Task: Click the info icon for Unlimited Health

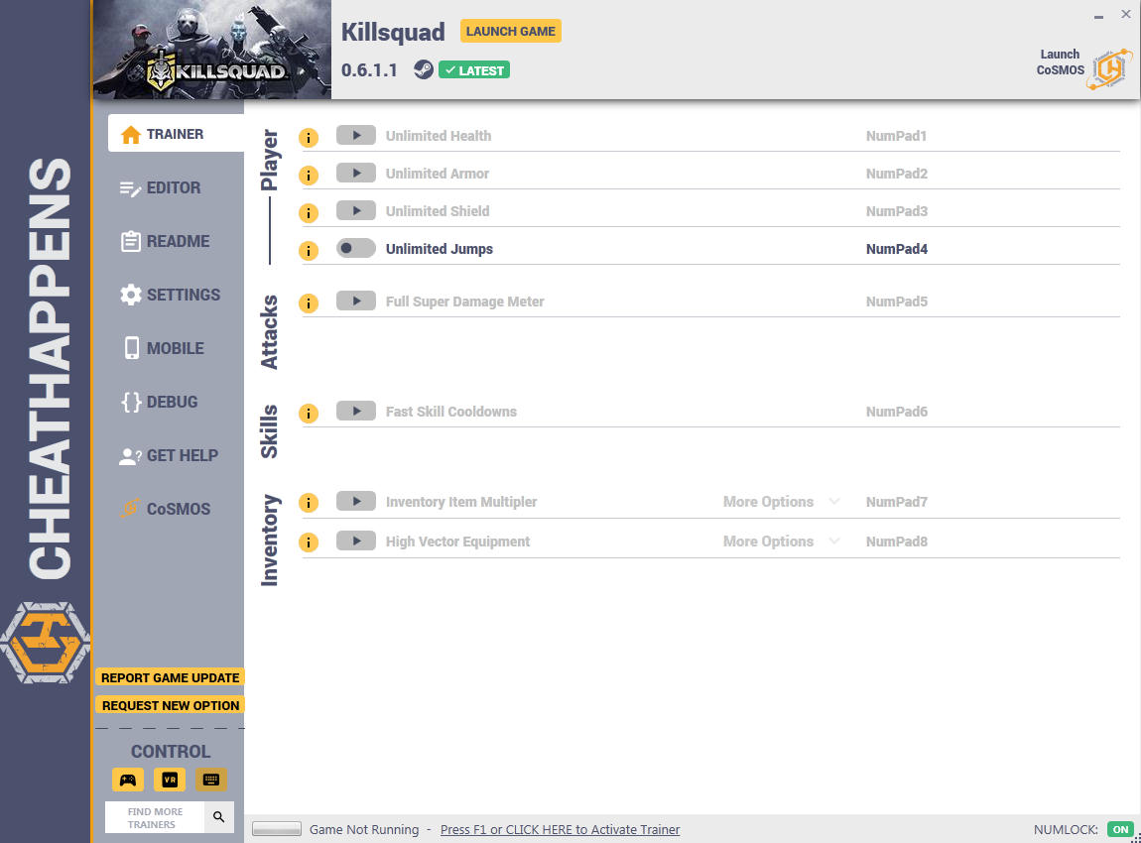Action: tap(309, 138)
